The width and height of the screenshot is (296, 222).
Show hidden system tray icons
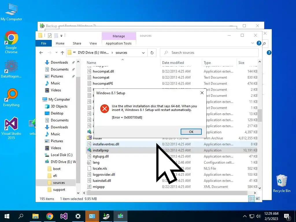[x=245, y=216]
